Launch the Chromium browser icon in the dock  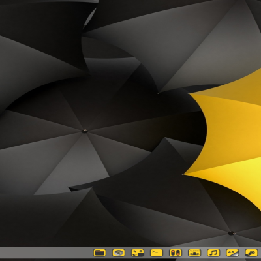click(x=119, y=253)
